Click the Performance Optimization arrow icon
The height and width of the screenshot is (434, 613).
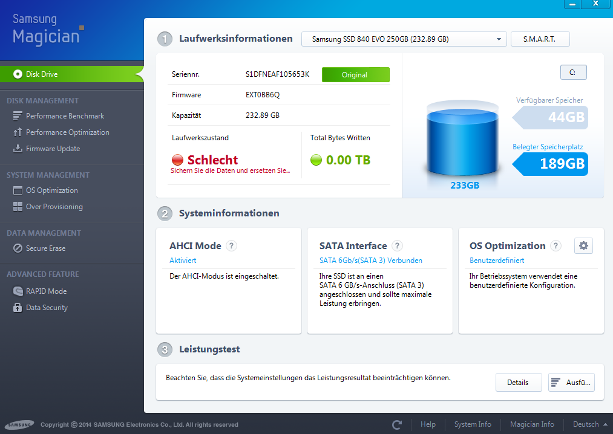18,132
